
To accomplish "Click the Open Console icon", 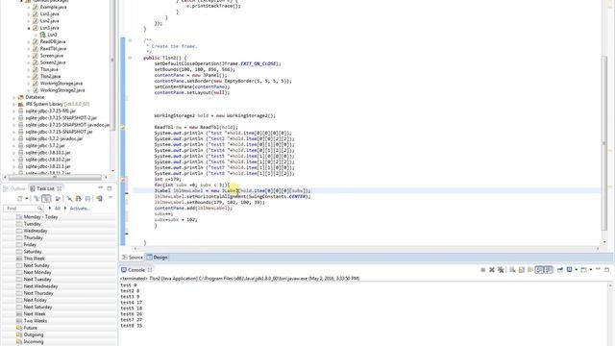I will click(x=584, y=270).
